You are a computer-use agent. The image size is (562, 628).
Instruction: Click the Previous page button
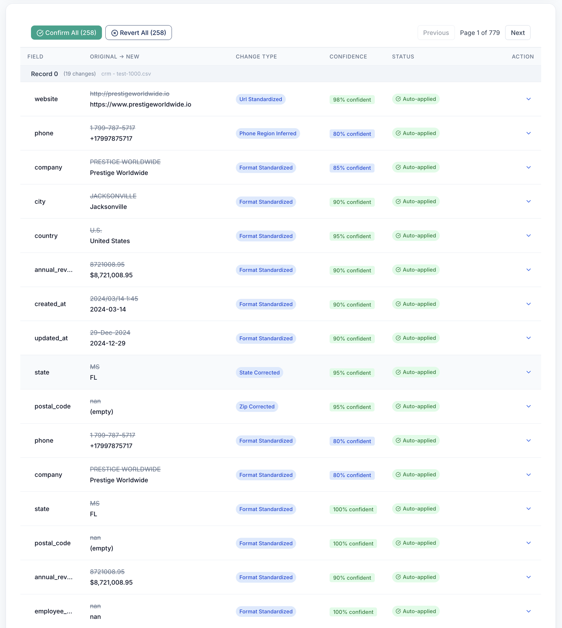click(436, 32)
